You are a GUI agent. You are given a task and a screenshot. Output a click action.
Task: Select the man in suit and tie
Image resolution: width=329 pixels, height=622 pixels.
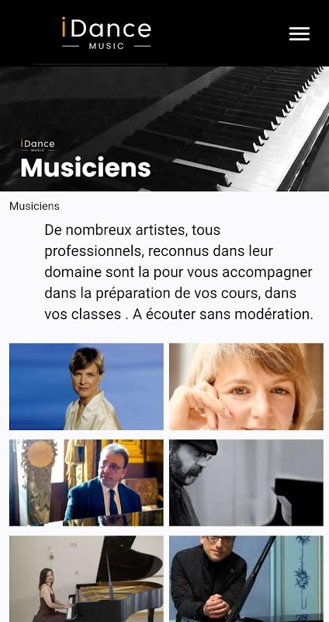(86, 482)
